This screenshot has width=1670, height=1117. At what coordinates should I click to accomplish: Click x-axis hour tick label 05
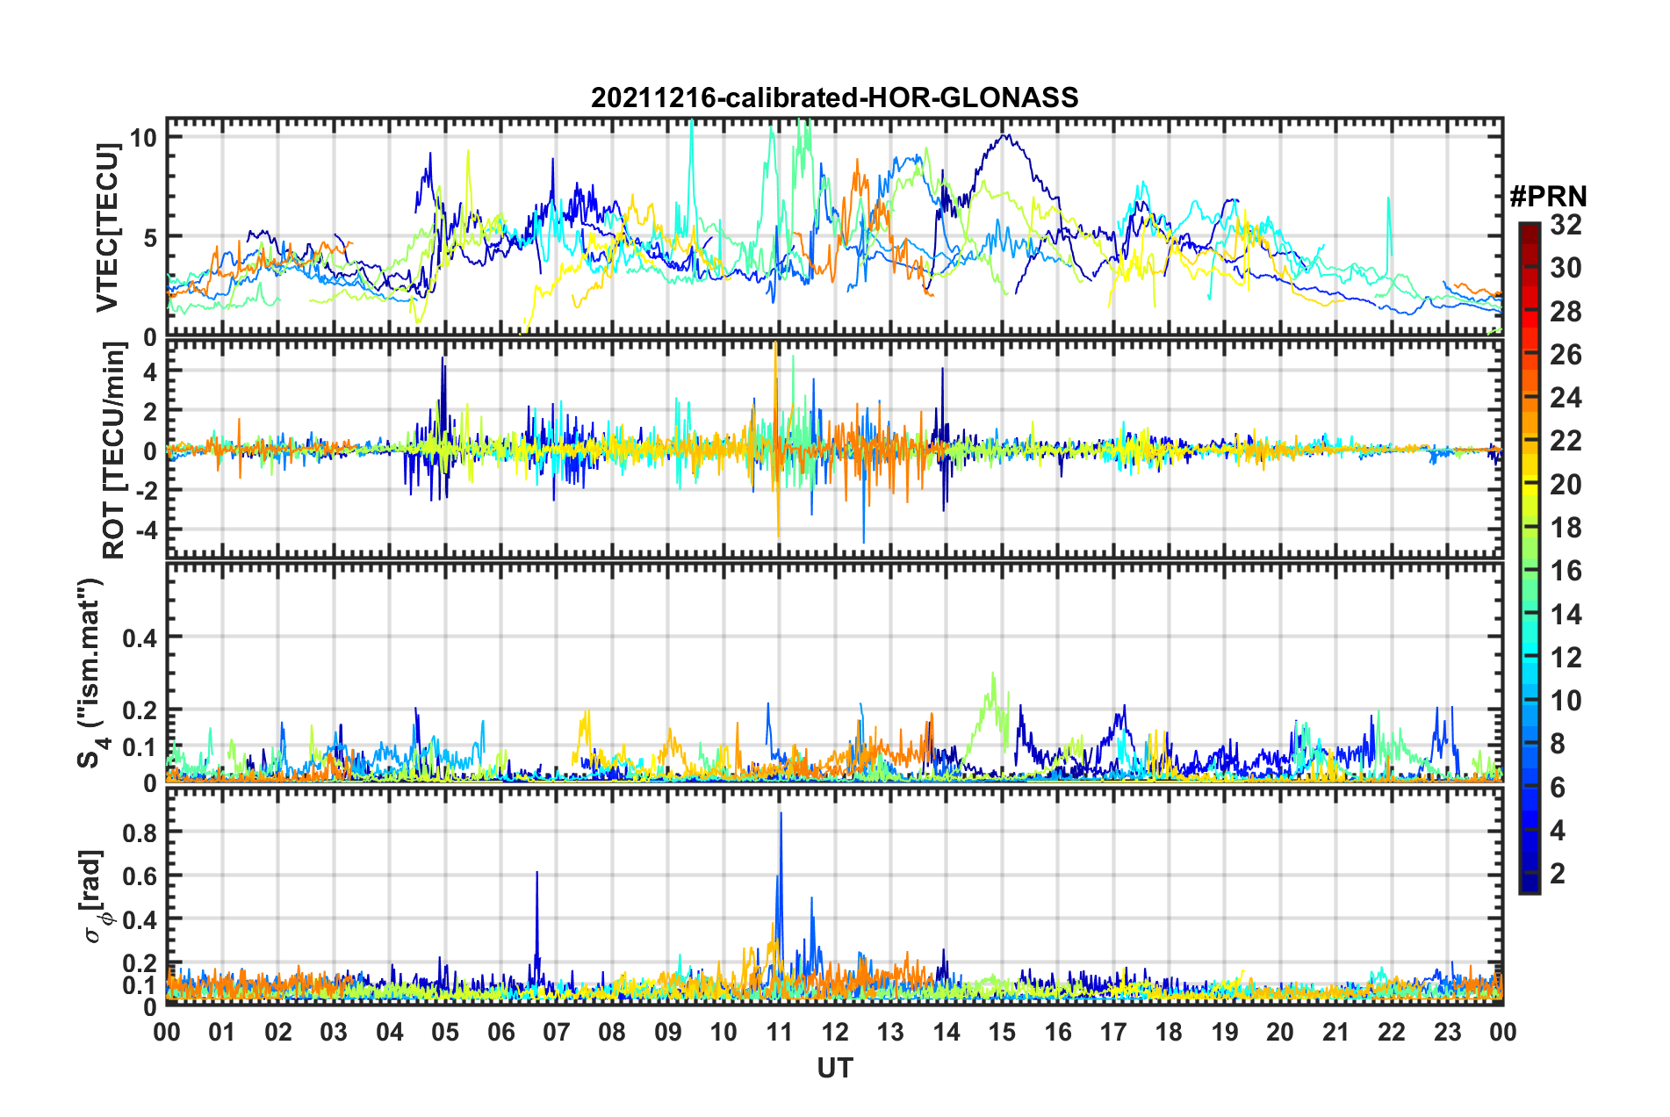[445, 1032]
